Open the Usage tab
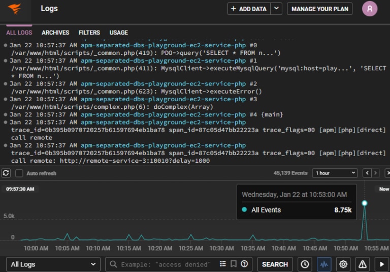The height and width of the screenshot is (272, 390). (x=119, y=33)
